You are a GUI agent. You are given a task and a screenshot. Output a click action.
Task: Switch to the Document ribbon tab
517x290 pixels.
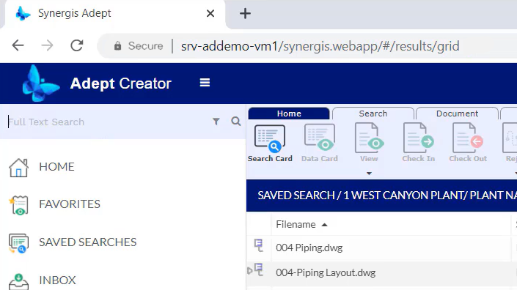(457, 114)
